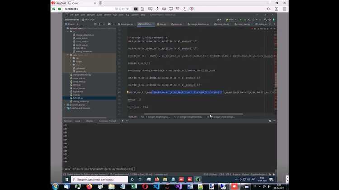
Task: Expand the Lib folder in Project tree
Action: click(71, 58)
